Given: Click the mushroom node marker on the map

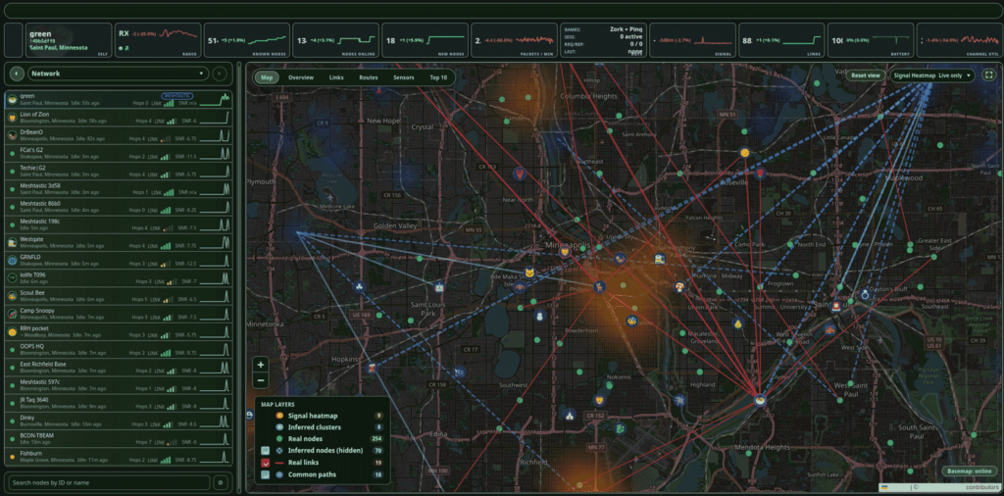Looking at the screenshot, I should click(679, 287).
